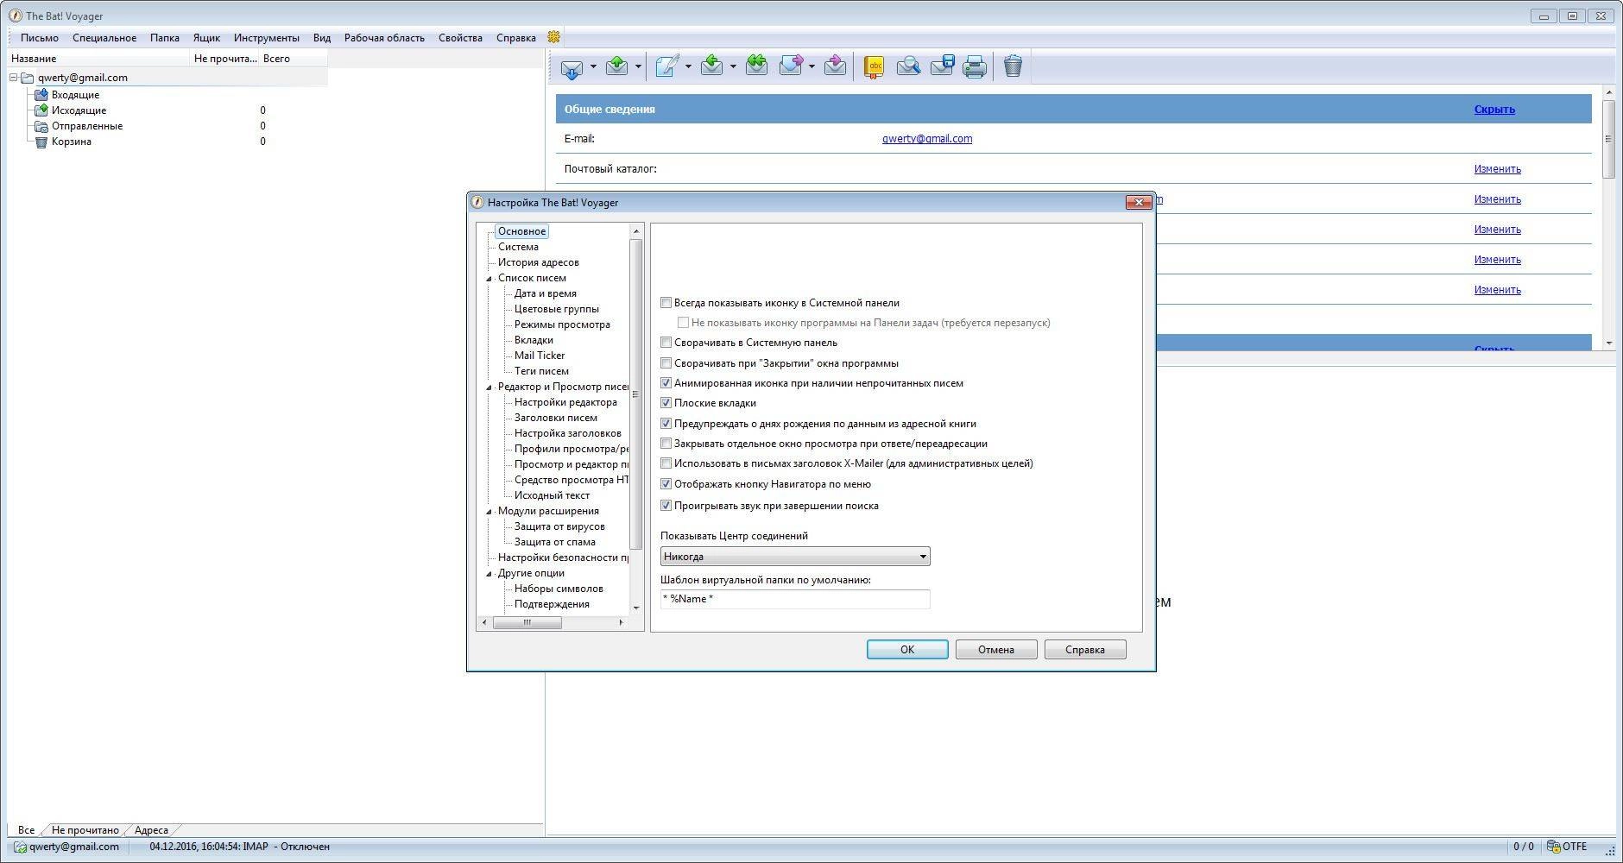The width and height of the screenshot is (1623, 863).
Task: Click Изменить link for Почтовый каталог
Action: [1497, 169]
